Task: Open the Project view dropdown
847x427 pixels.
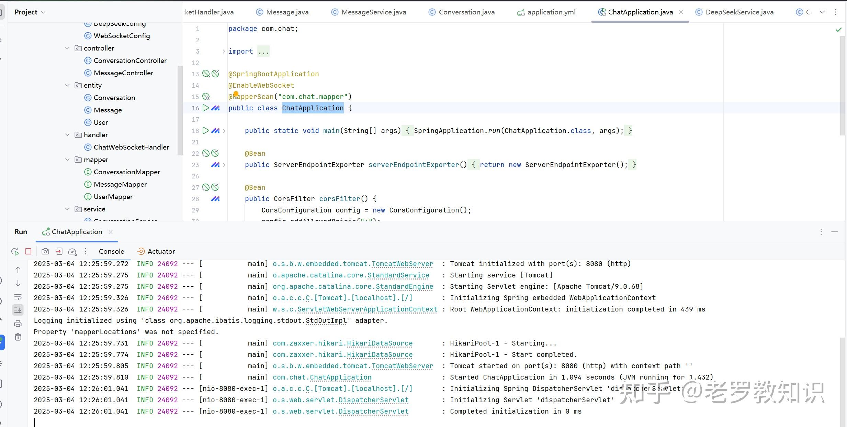Action: tap(43, 12)
